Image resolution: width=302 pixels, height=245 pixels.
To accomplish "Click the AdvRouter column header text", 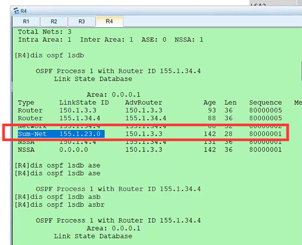I will pos(142,102).
